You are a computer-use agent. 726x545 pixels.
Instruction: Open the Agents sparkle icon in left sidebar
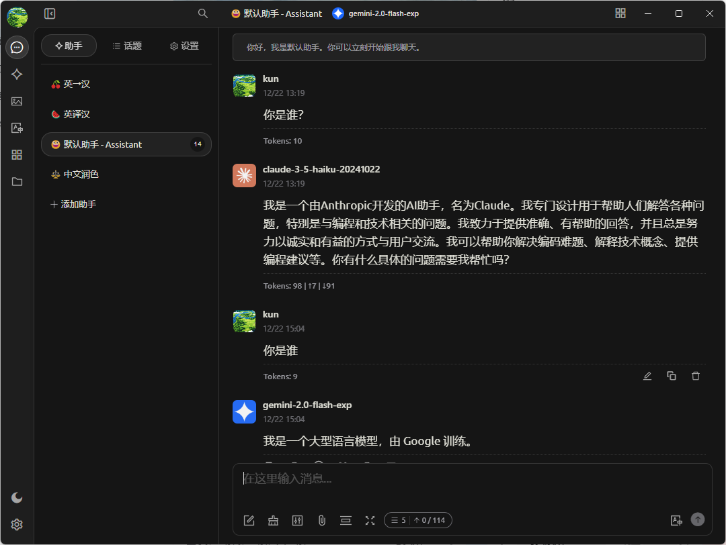[17, 75]
